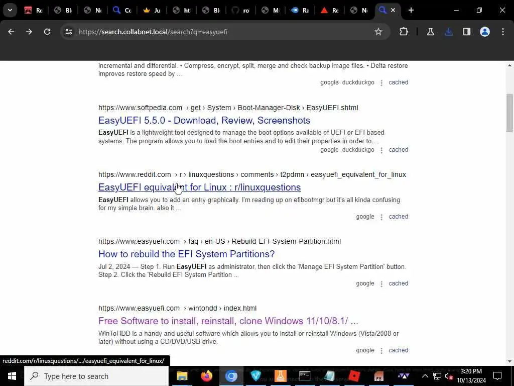The image size is (514, 386).
Task: Switch to the 'Co' magnifier tab
Action: pyautogui.click(x=122, y=10)
